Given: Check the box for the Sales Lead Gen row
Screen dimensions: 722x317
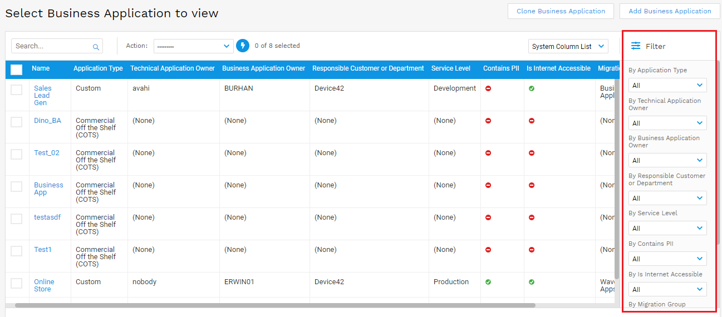Looking at the screenshot, I should pyautogui.click(x=17, y=90).
